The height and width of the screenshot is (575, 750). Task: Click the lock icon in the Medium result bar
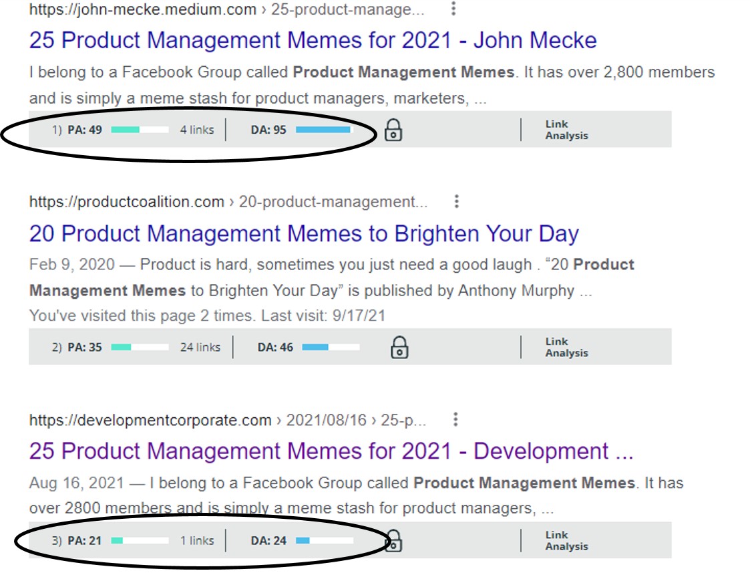pyautogui.click(x=394, y=130)
